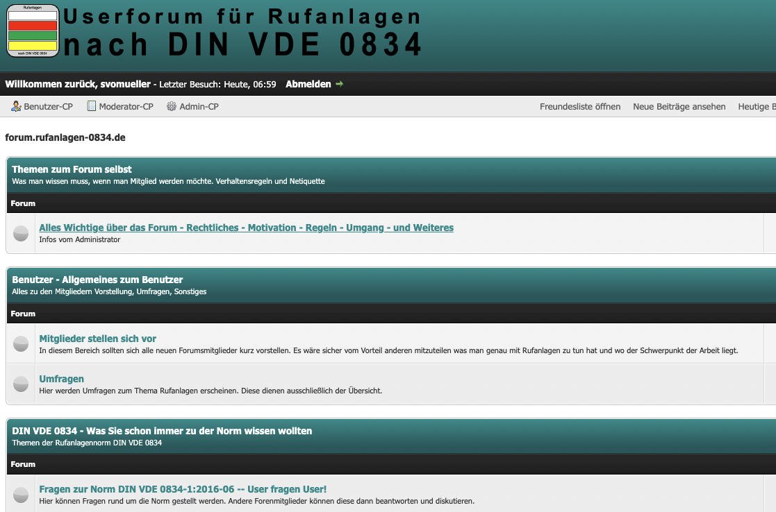Click status icon beside Fragen zur Norm forum

click(21, 494)
